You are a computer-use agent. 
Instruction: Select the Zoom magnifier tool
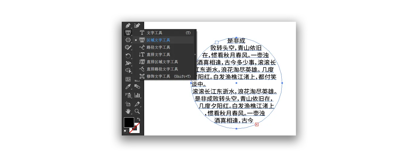tap(137, 111)
